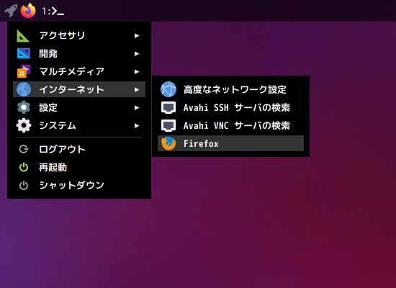Open the 開発 menu category

click(79, 53)
